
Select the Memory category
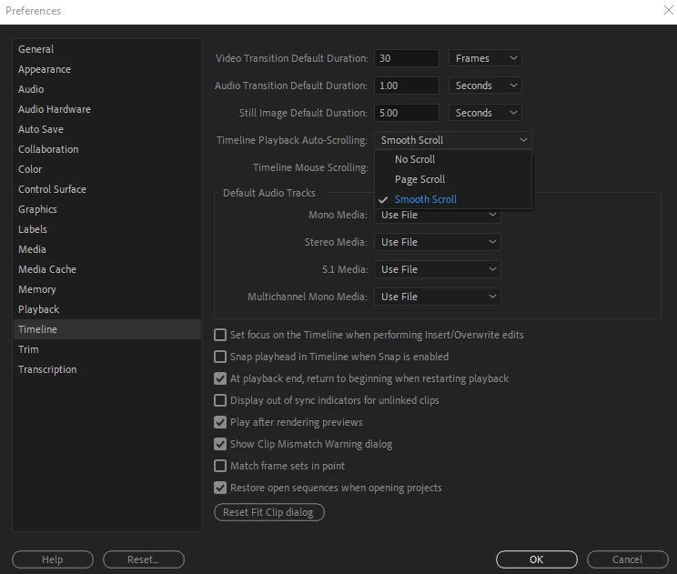point(107,289)
